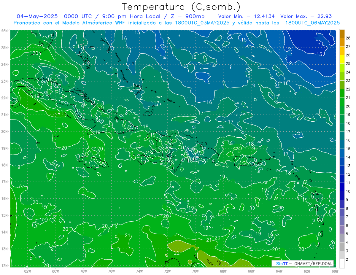The width and height of the screenshot is (356, 275).
Task: Click the '16N' latitude label
Action: (4, 198)
